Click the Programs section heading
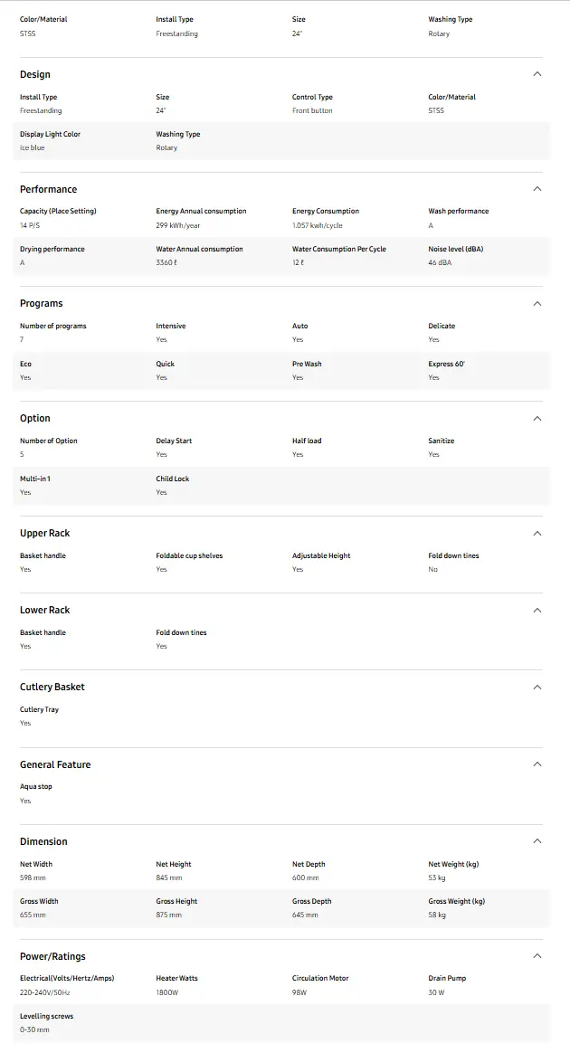Screen dimensions: 570x1053 coord(42,304)
